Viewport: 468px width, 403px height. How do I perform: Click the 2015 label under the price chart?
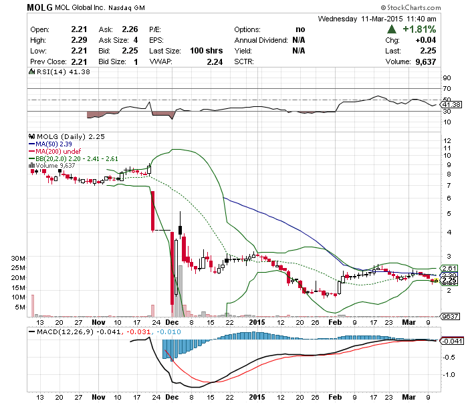pos(257,322)
